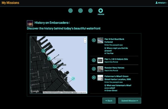Screen dimensions: 168x109
Task: Go back with the << Back button
Action: click(x=109, y=101)
